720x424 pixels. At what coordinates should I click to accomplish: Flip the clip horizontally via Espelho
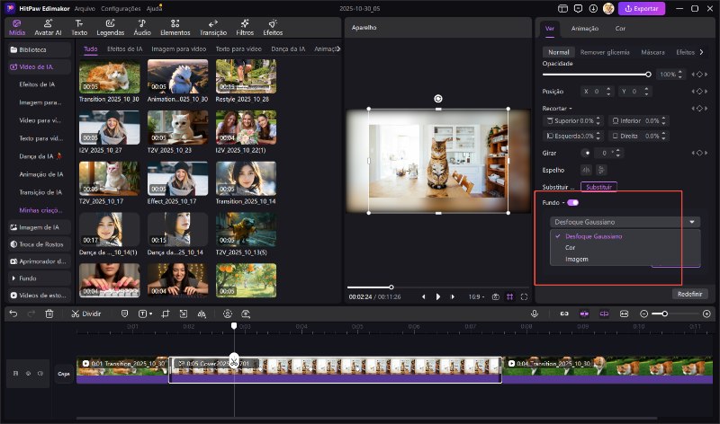tap(586, 170)
